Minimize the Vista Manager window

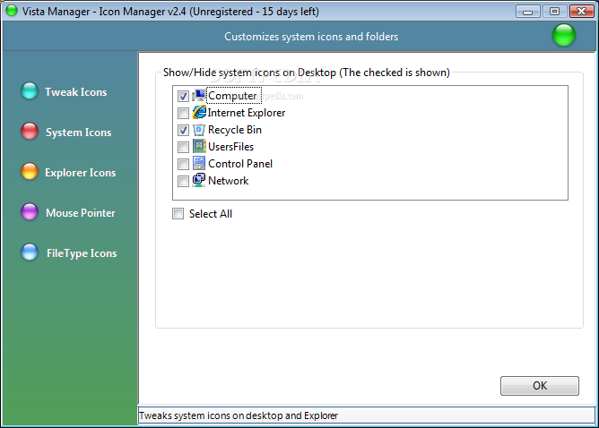527,12
